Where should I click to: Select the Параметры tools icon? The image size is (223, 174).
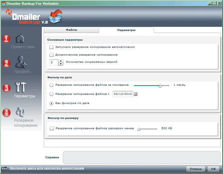pyautogui.click(x=21, y=87)
